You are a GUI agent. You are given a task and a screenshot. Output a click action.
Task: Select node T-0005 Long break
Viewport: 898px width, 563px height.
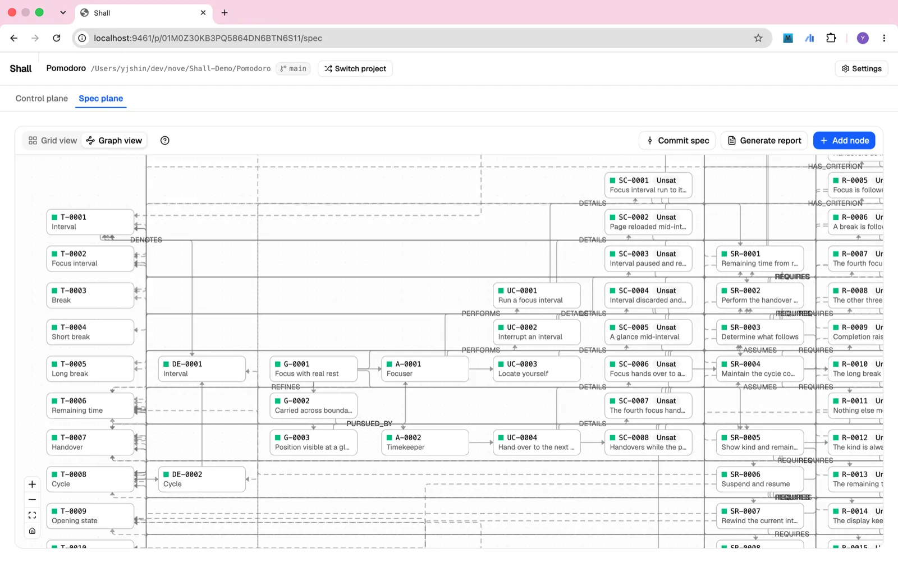pyautogui.click(x=90, y=369)
